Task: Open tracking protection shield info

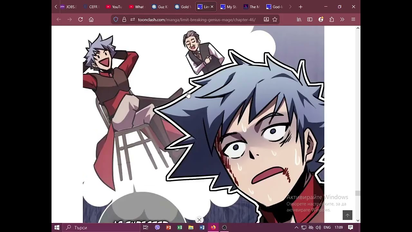Action: [116, 19]
